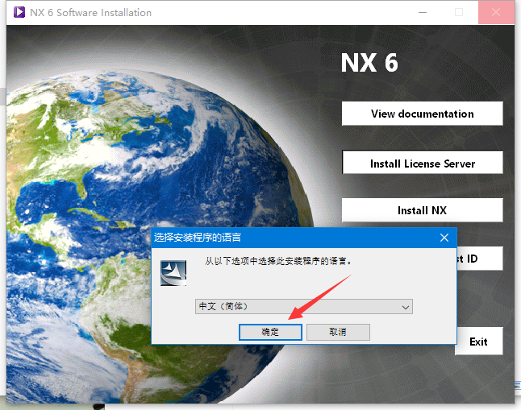Viewport: 521px width, 410px height.
Task: Click the installer sail icon in dialog
Action: 173,273
